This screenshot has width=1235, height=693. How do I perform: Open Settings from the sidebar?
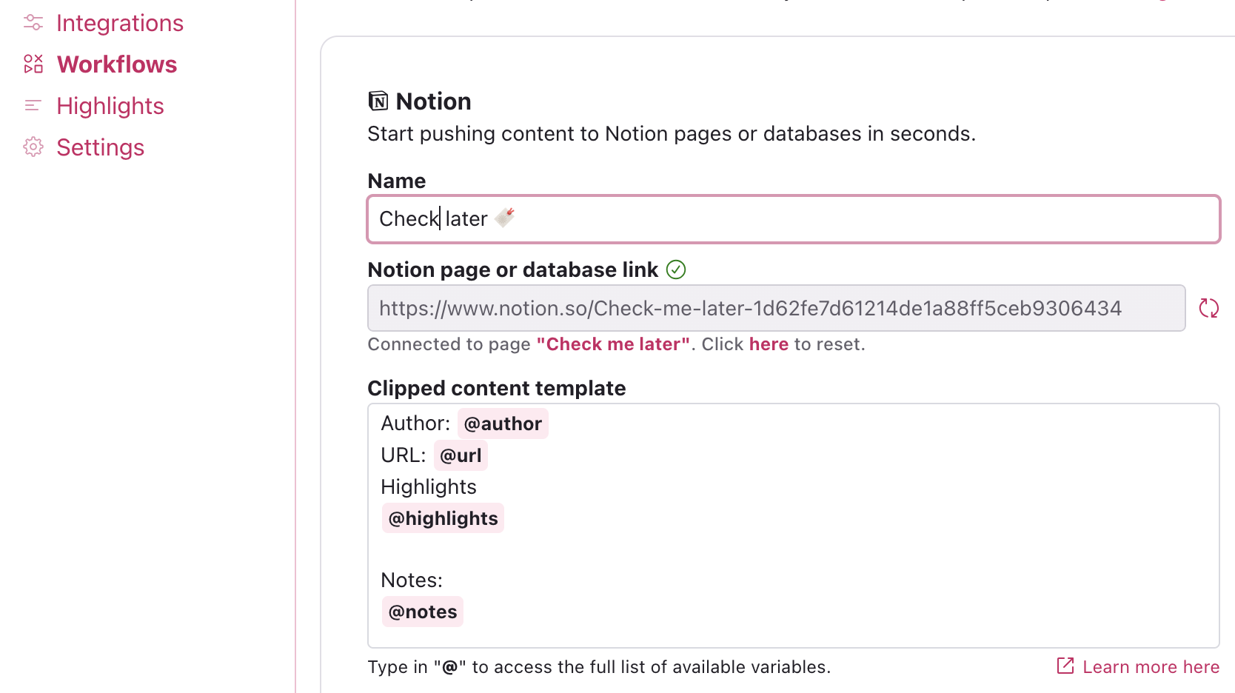pyautogui.click(x=101, y=147)
